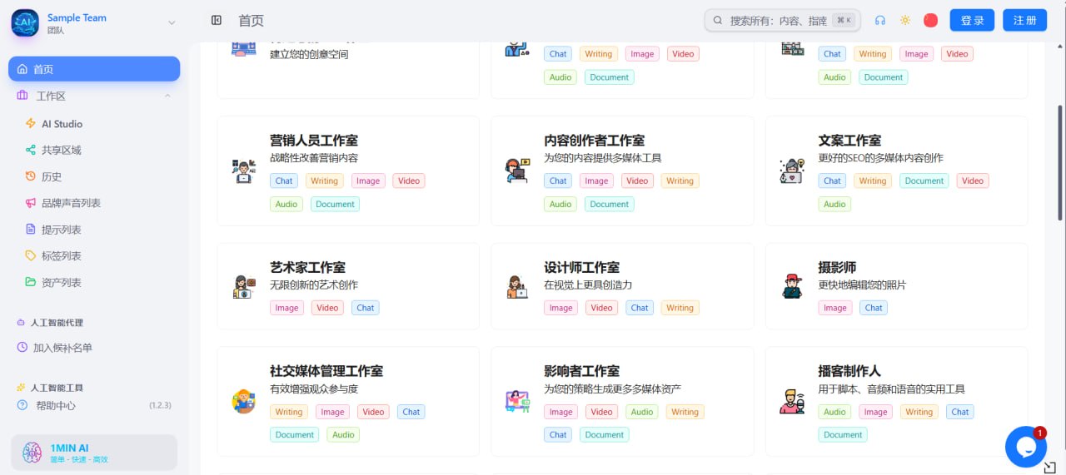Click the 营销人员工作室 card title
Screen dimensions: 1066x475
tap(314, 141)
